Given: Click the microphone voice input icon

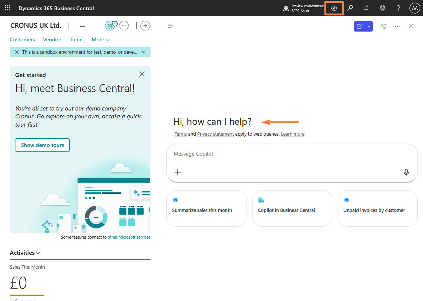Looking at the screenshot, I should tap(406, 172).
